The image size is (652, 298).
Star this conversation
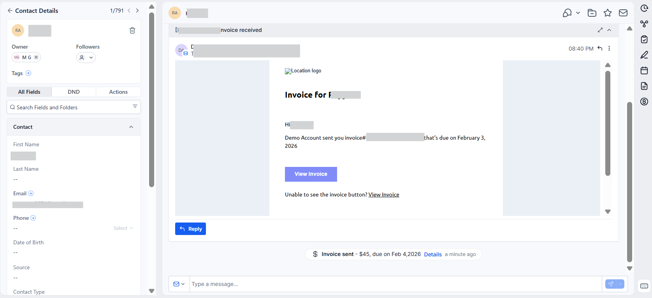(x=608, y=13)
